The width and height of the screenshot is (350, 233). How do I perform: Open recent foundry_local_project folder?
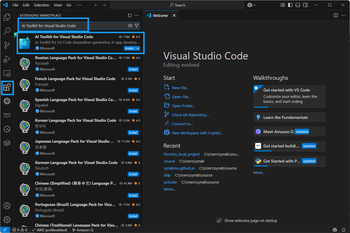pyautogui.click(x=182, y=154)
